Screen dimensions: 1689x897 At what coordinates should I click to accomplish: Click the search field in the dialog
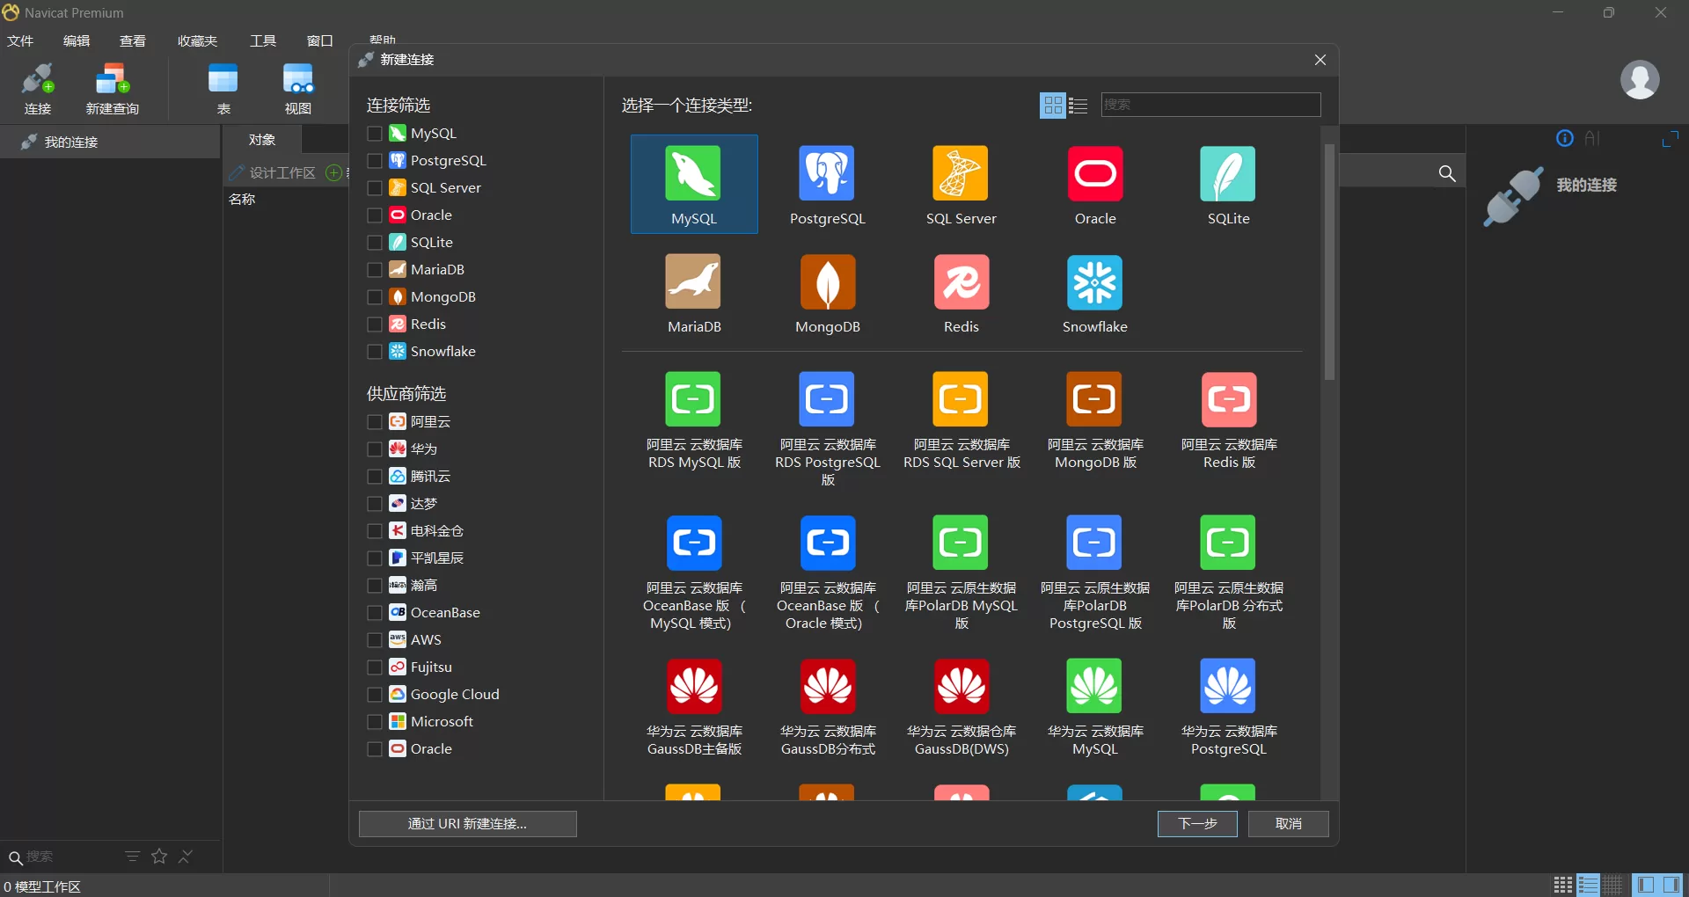(x=1210, y=105)
